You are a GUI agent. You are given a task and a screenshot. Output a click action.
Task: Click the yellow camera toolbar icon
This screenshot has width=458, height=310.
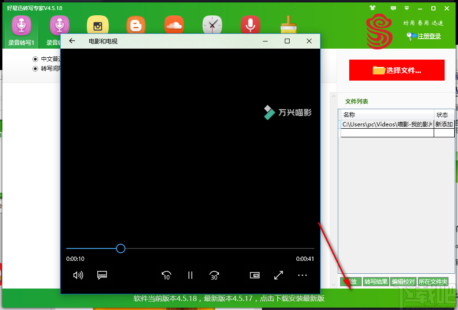pyautogui.click(x=97, y=26)
